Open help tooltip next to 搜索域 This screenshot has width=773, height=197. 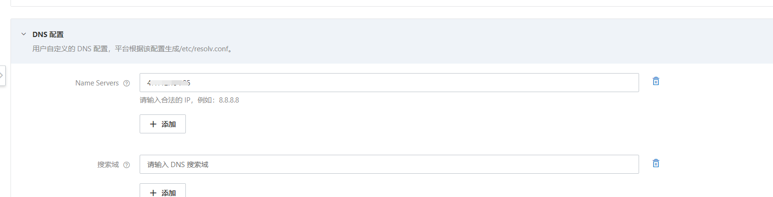pyautogui.click(x=126, y=165)
